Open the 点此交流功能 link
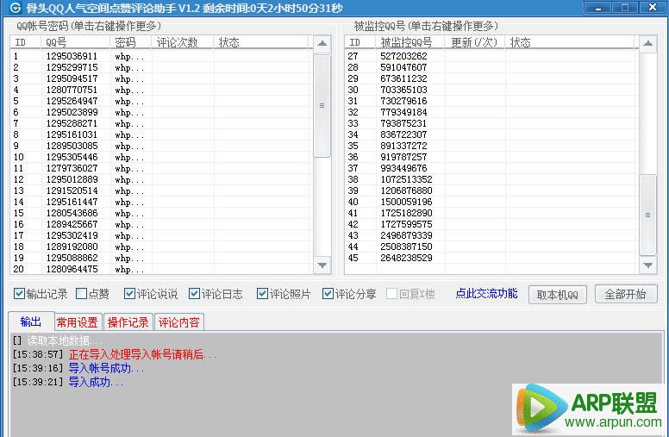669x437 pixels. 486,294
